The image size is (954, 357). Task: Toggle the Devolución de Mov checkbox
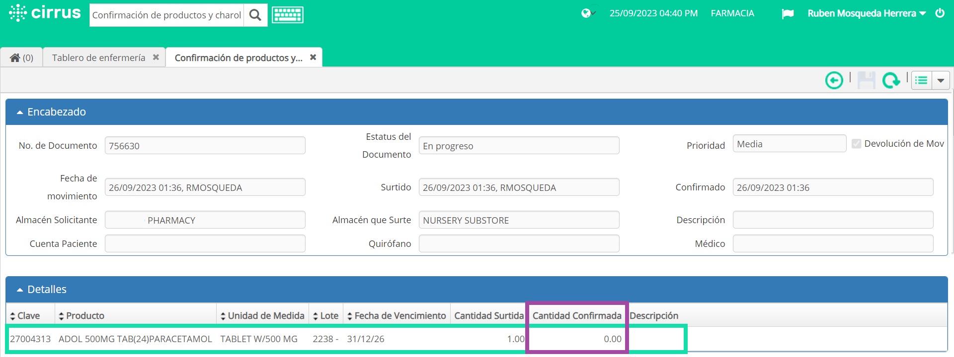pos(856,144)
